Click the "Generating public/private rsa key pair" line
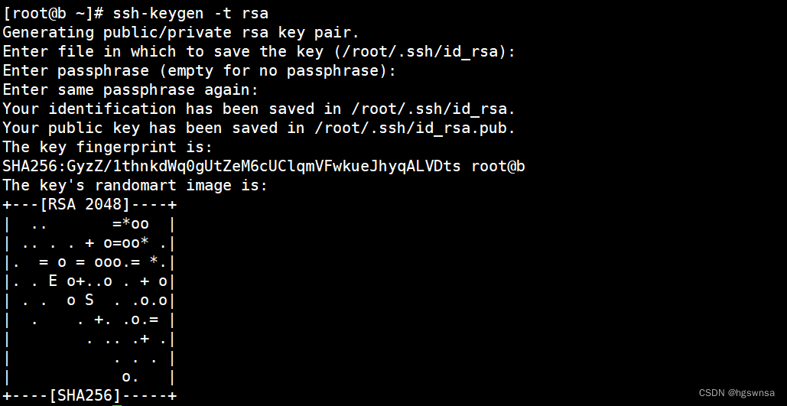Image resolution: width=787 pixels, height=406 pixels. pyautogui.click(x=180, y=32)
